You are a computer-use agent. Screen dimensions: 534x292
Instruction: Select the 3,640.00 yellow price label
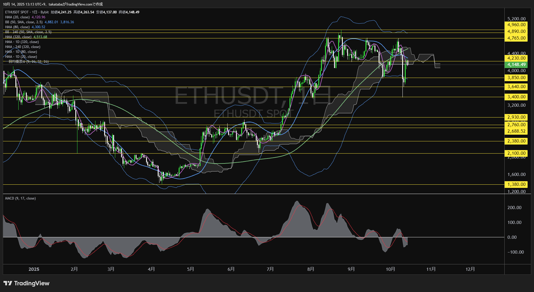click(x=516, y=87)
